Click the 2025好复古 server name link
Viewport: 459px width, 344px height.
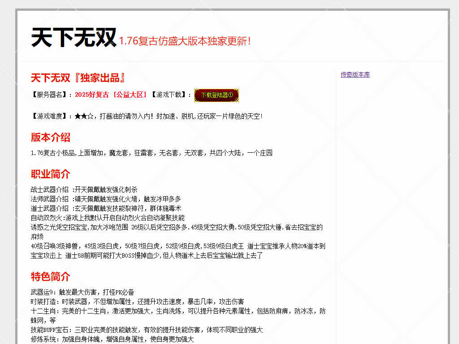pos(90,95)
